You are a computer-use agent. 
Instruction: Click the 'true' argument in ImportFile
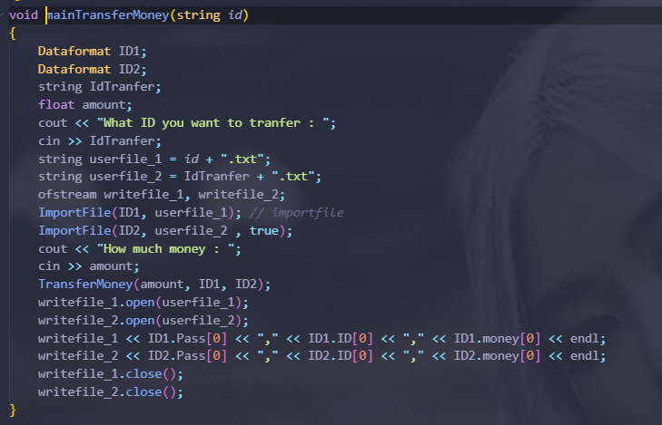264,230
